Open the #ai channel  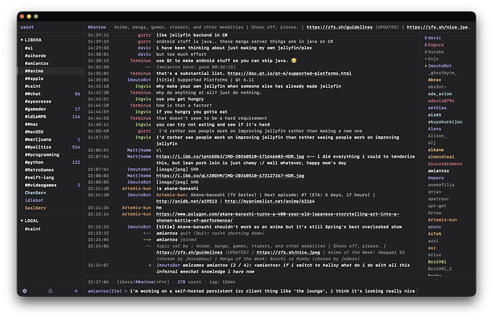[29, 48]
